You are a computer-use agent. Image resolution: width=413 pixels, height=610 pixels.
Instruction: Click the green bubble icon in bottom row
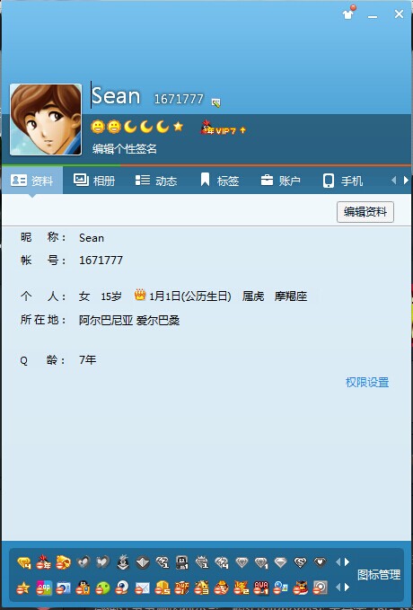(101, 587)
